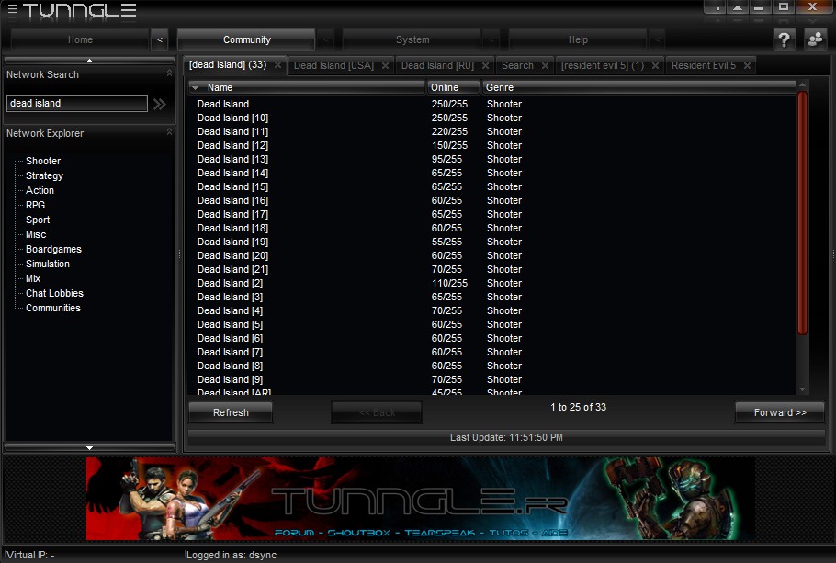The height and width of the screenshot is (563, 836).
Task: Close the [resident evil 5] (1) tab
Action: tap(655, 65)
